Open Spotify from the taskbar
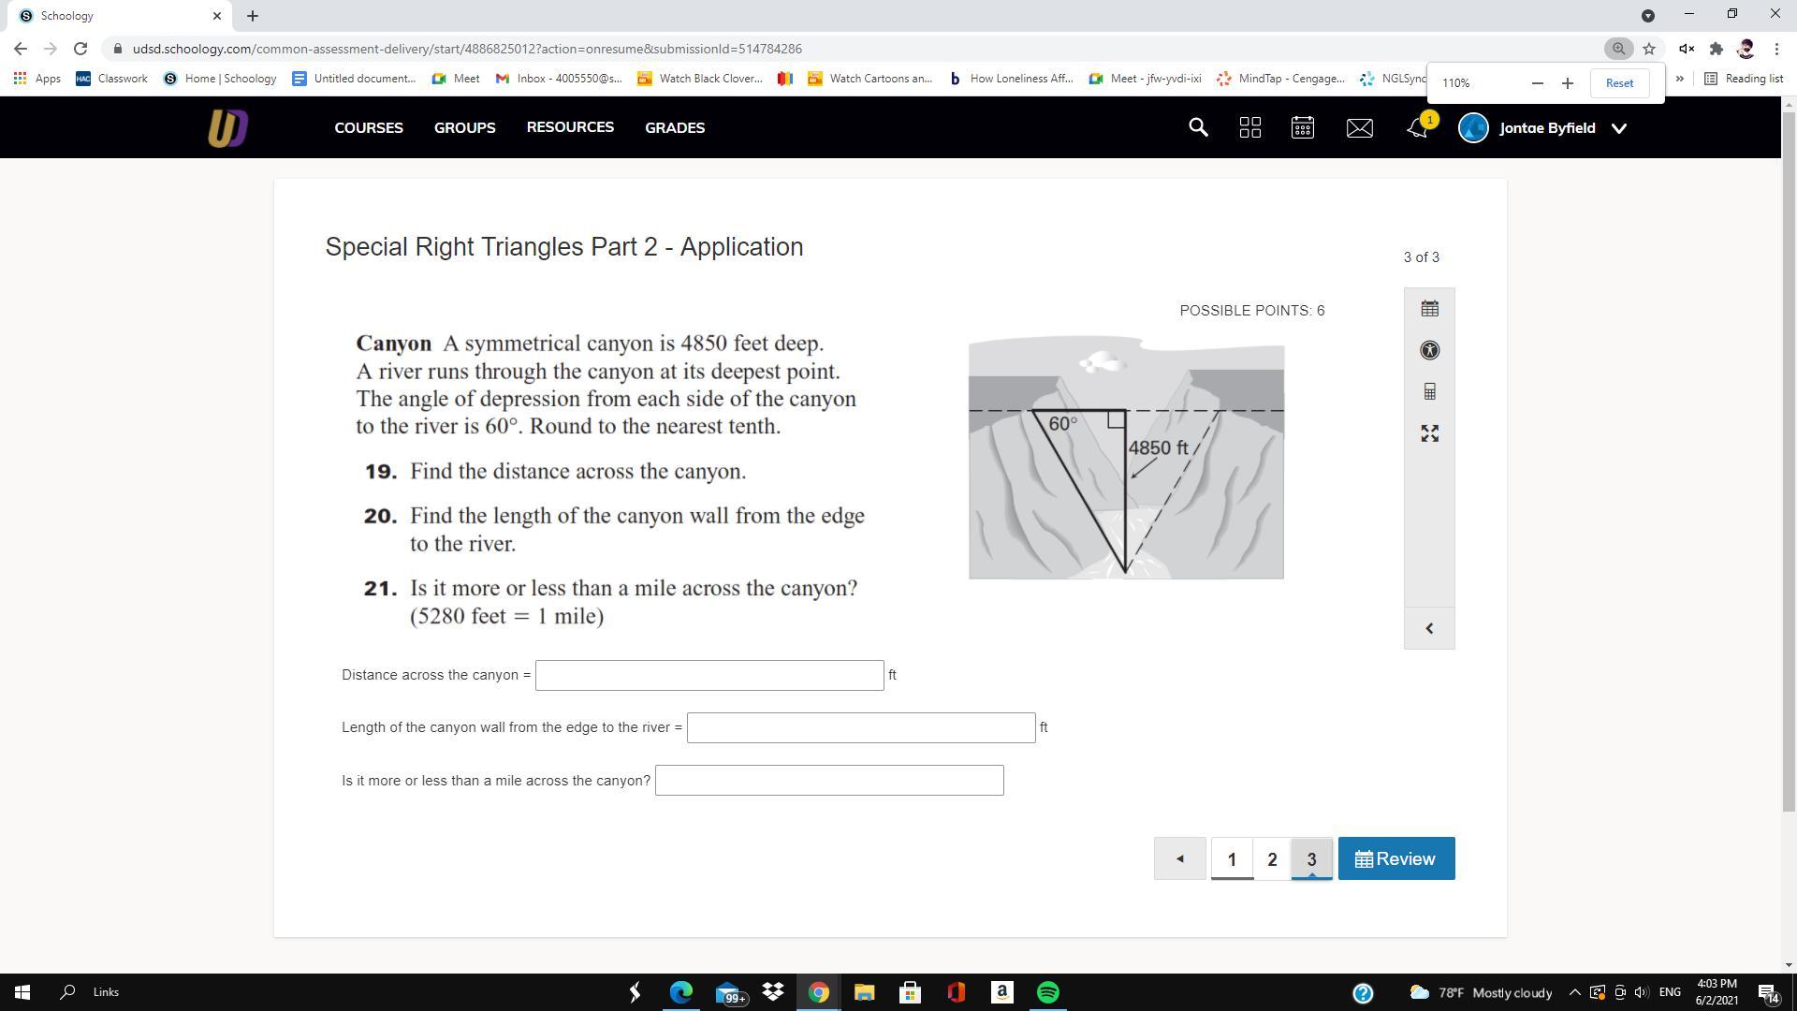 pos(1047,992)
